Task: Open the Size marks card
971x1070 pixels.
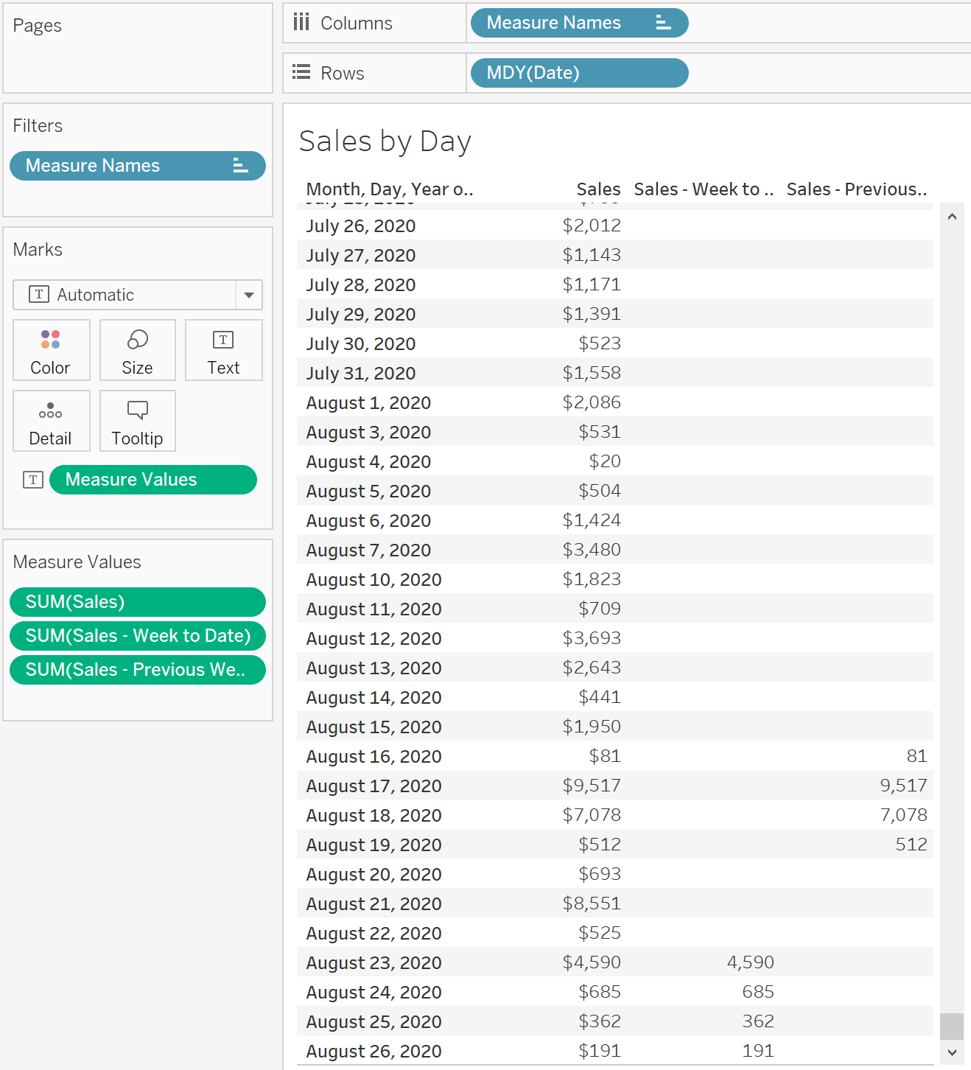Action: (138, 350)
